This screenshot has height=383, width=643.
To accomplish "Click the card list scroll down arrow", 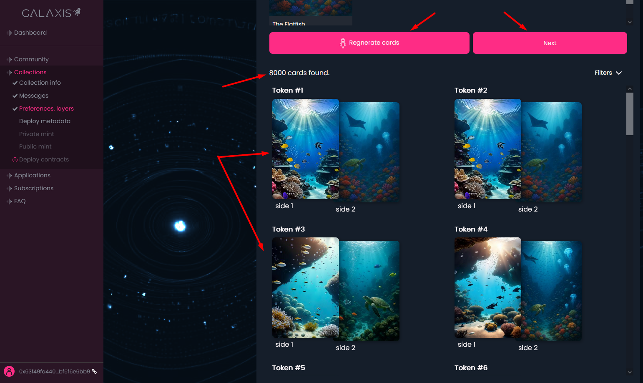I will [x=630, y=372].
